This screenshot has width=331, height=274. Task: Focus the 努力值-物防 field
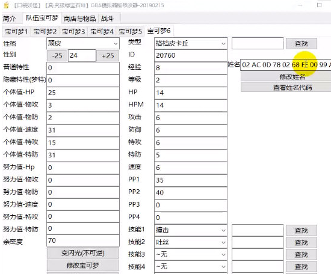pos(83,192)
